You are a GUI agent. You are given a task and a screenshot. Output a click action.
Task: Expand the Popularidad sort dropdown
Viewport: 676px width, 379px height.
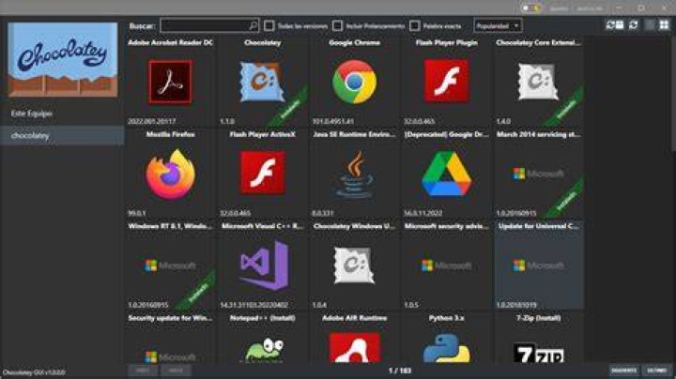[x=498, y=26]
